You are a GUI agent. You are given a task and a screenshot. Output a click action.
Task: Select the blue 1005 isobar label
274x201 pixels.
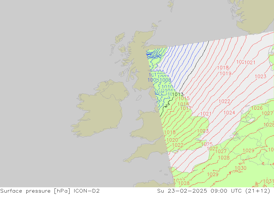pos(153,80)
